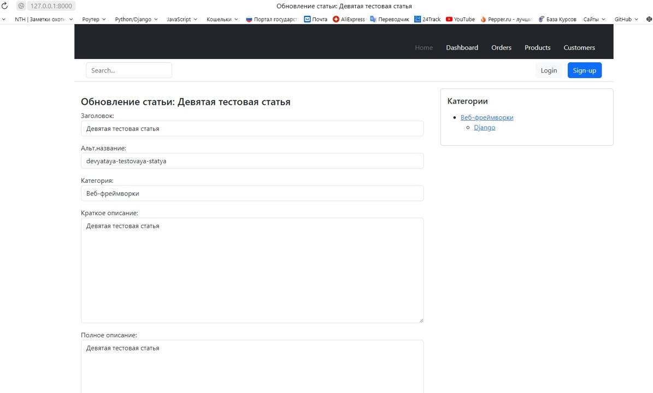
Task: Click into the Краткое описание textarea
Action: [x=252, y=270]
